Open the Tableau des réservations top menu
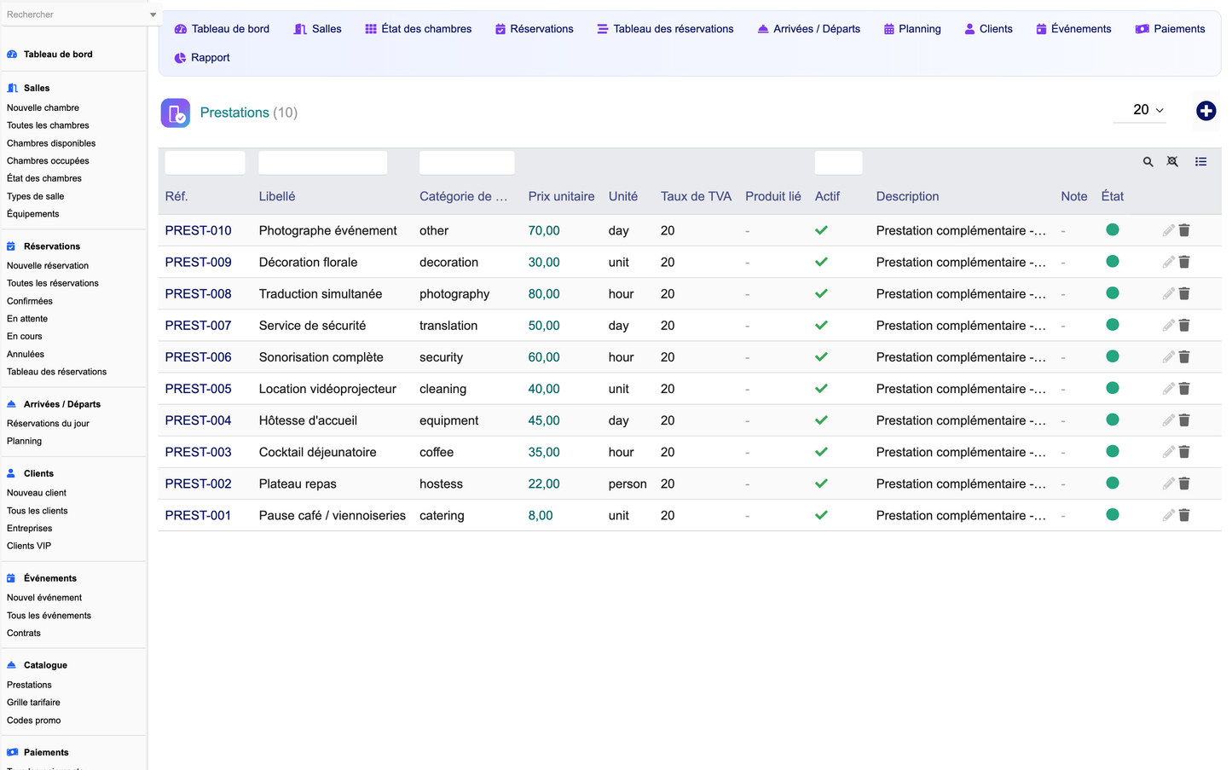Screen dimensions: 1232x770 click(x=665, y=29)
